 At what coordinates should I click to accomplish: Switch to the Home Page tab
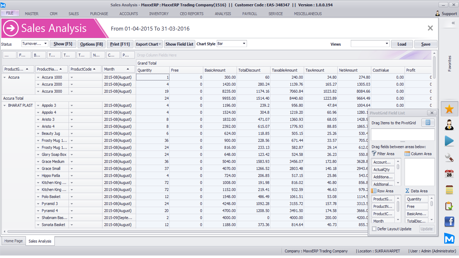click(13, 241)
